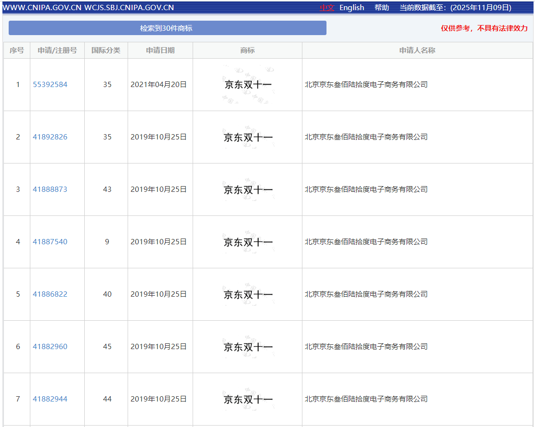Open record 41887540 details
The image size is (535, 427).
[50, 242]
